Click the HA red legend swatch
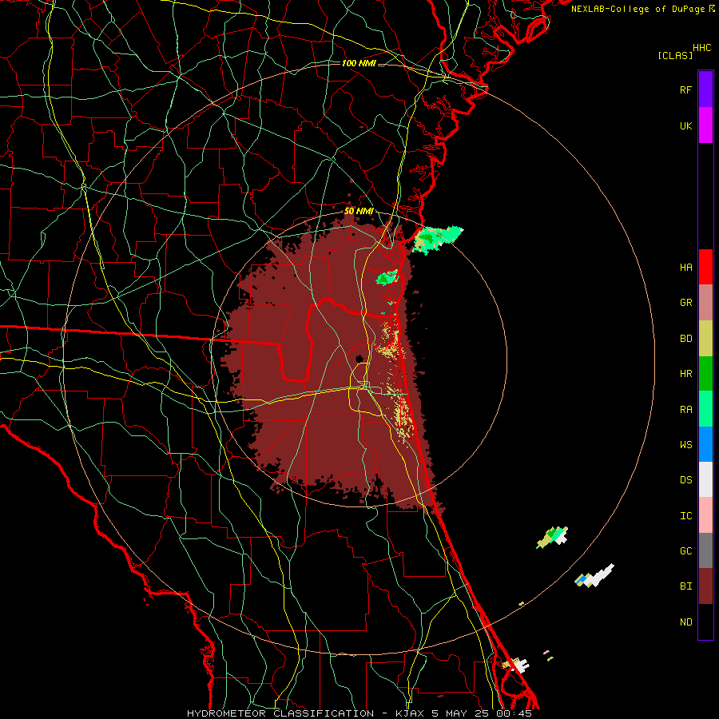719x719 pixels. click(x=705, y=267)
